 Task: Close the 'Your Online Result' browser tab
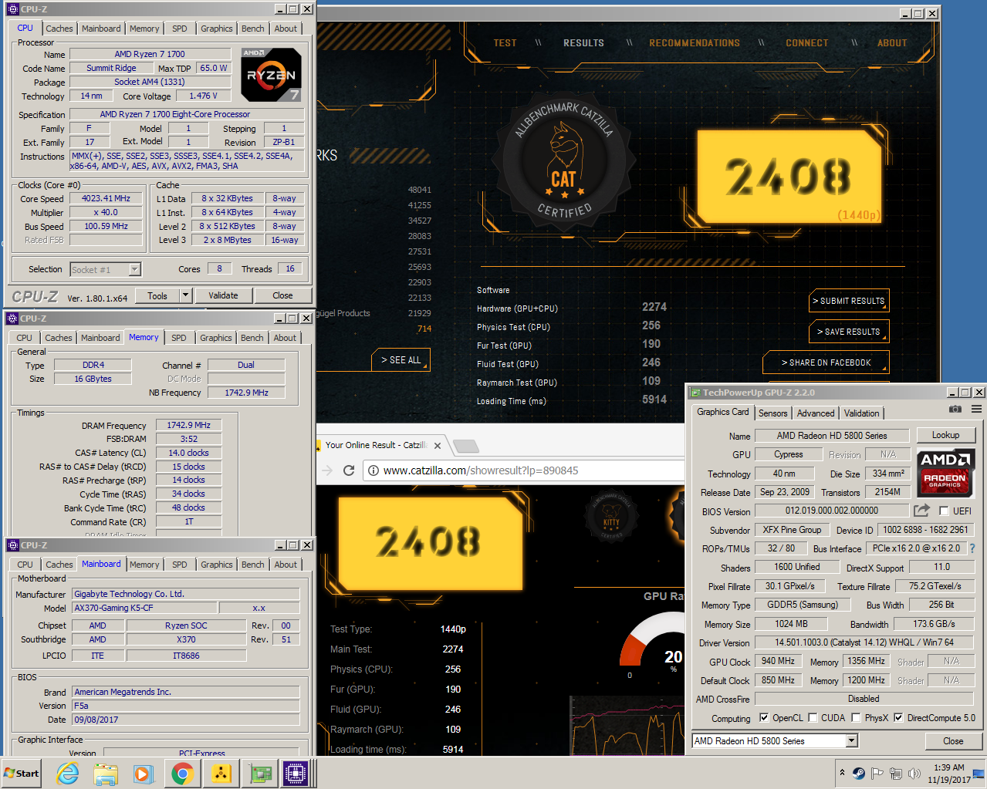click(x=438, y=445)
